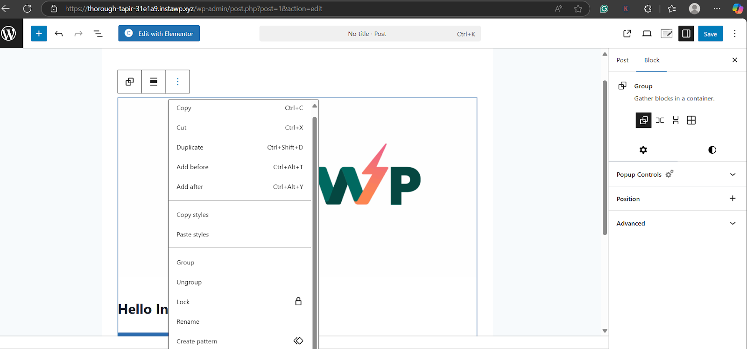Open the Styles half-circle tab

712,150
